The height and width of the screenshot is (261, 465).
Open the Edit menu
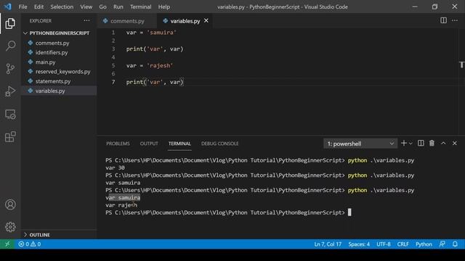pos(39,7)
